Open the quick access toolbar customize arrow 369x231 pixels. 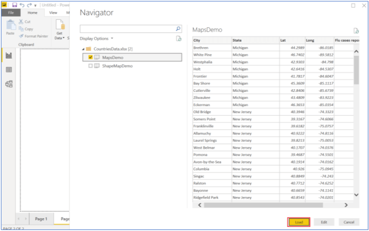click(x=35, y=5)
